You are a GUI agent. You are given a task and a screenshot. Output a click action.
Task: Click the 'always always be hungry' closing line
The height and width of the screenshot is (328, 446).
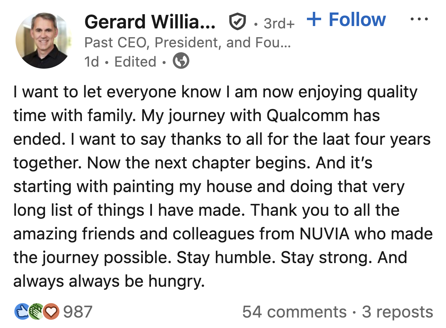[109, 281]
